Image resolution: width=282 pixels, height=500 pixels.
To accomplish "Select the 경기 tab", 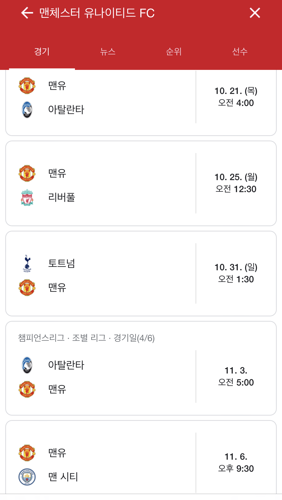I will pos(42,52).
